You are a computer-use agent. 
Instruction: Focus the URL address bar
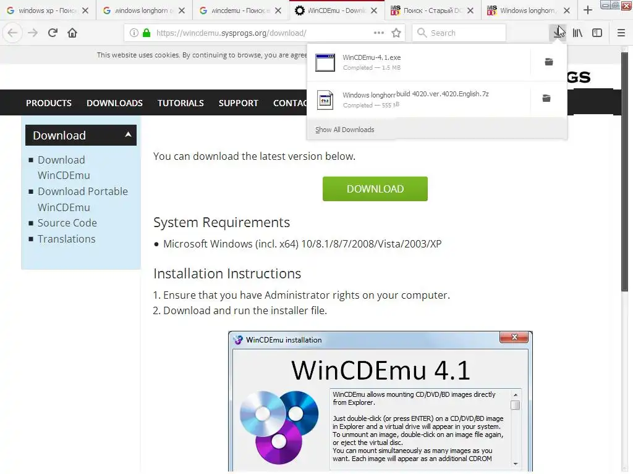click(265, 33)
